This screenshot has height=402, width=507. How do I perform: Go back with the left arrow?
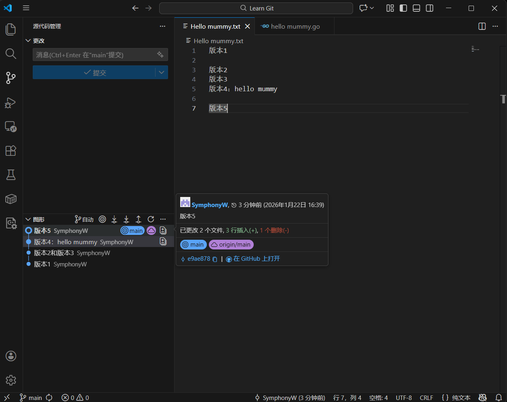[135, 8]
